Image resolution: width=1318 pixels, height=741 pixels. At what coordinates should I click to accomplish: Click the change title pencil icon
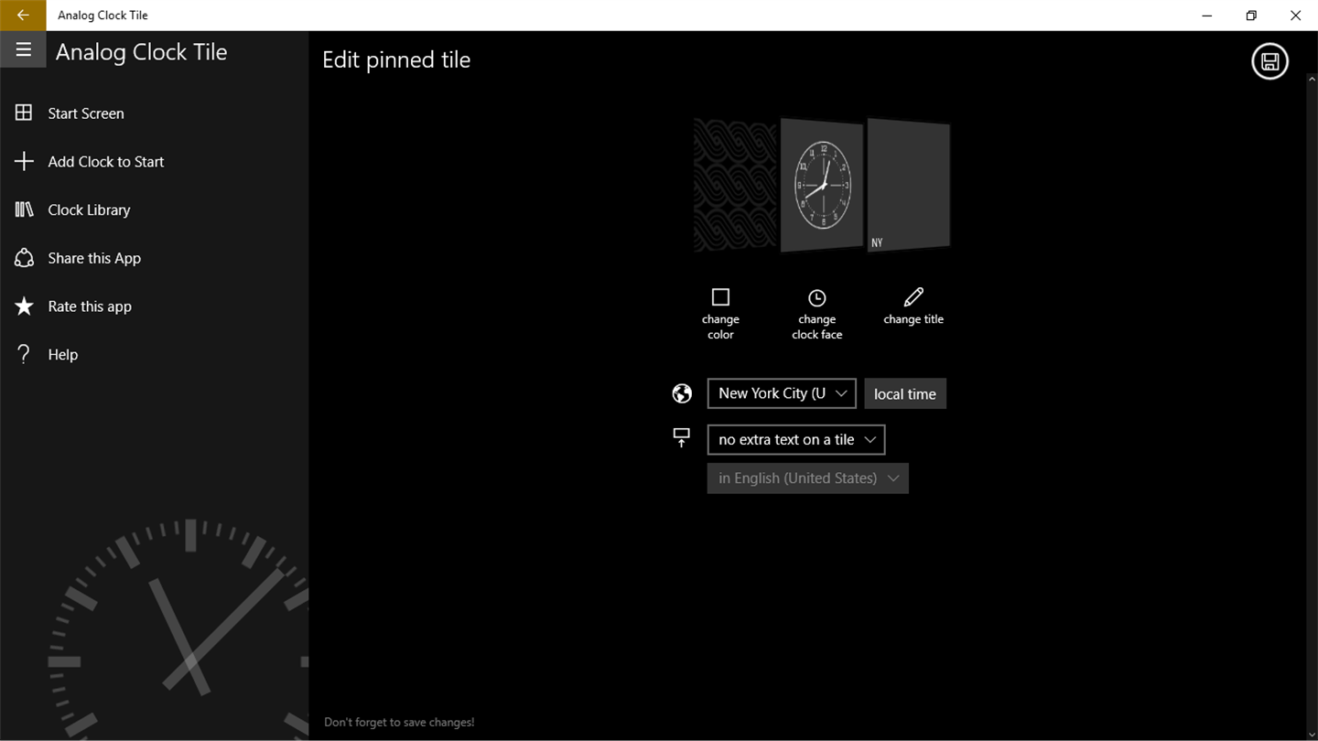(913, 297)
